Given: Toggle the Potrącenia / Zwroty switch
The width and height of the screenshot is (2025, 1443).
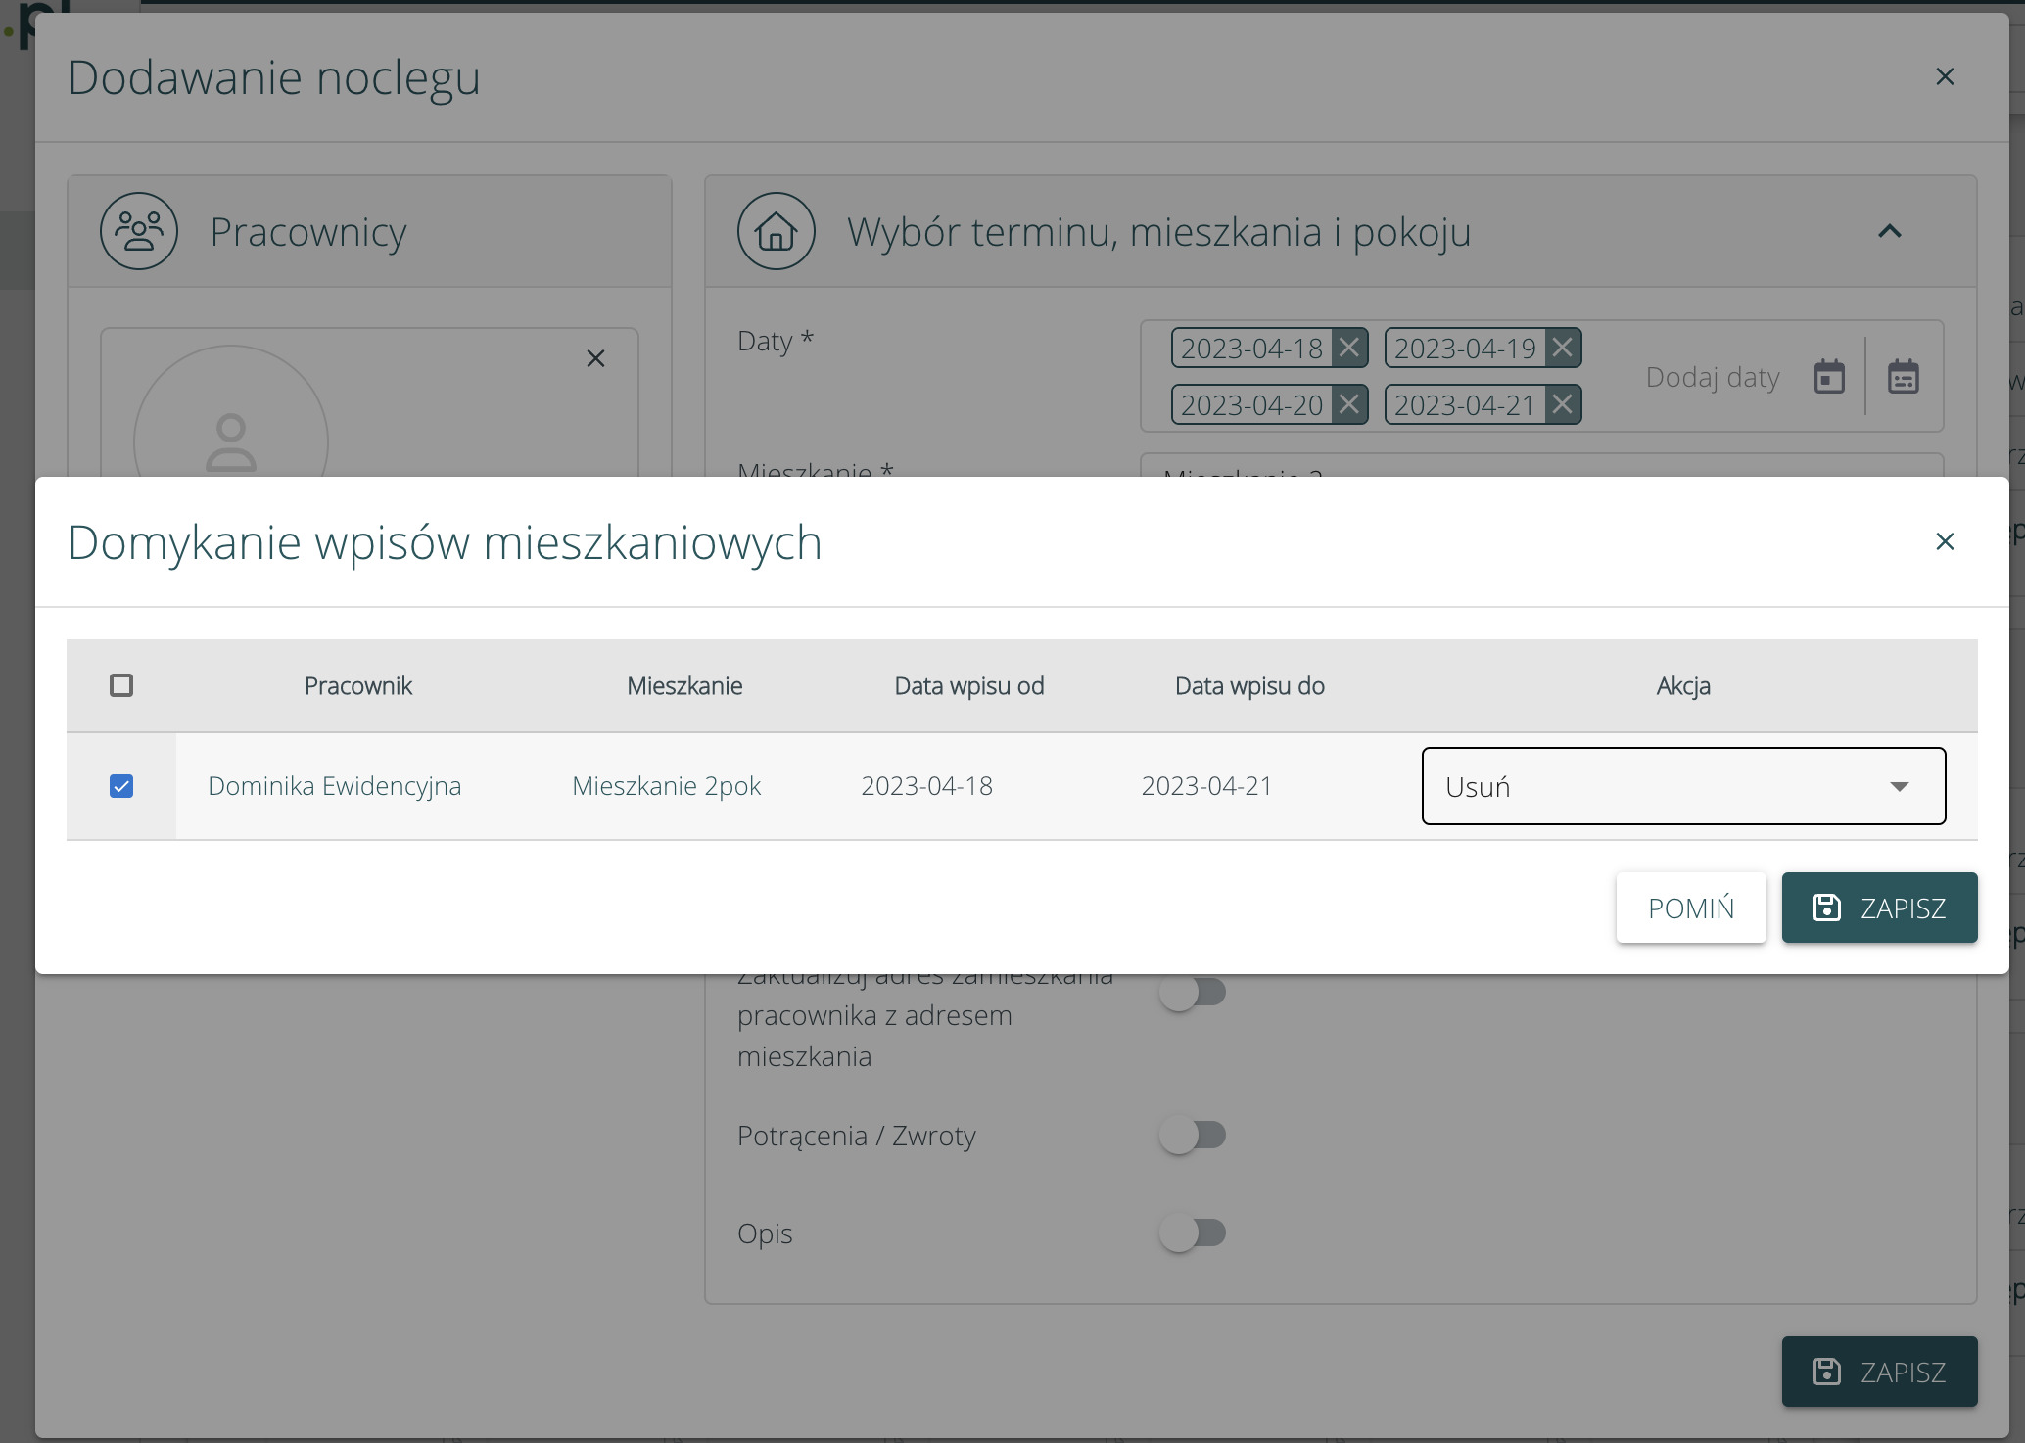Looking at the screenshot, I should click(x=1193, y=1136).
